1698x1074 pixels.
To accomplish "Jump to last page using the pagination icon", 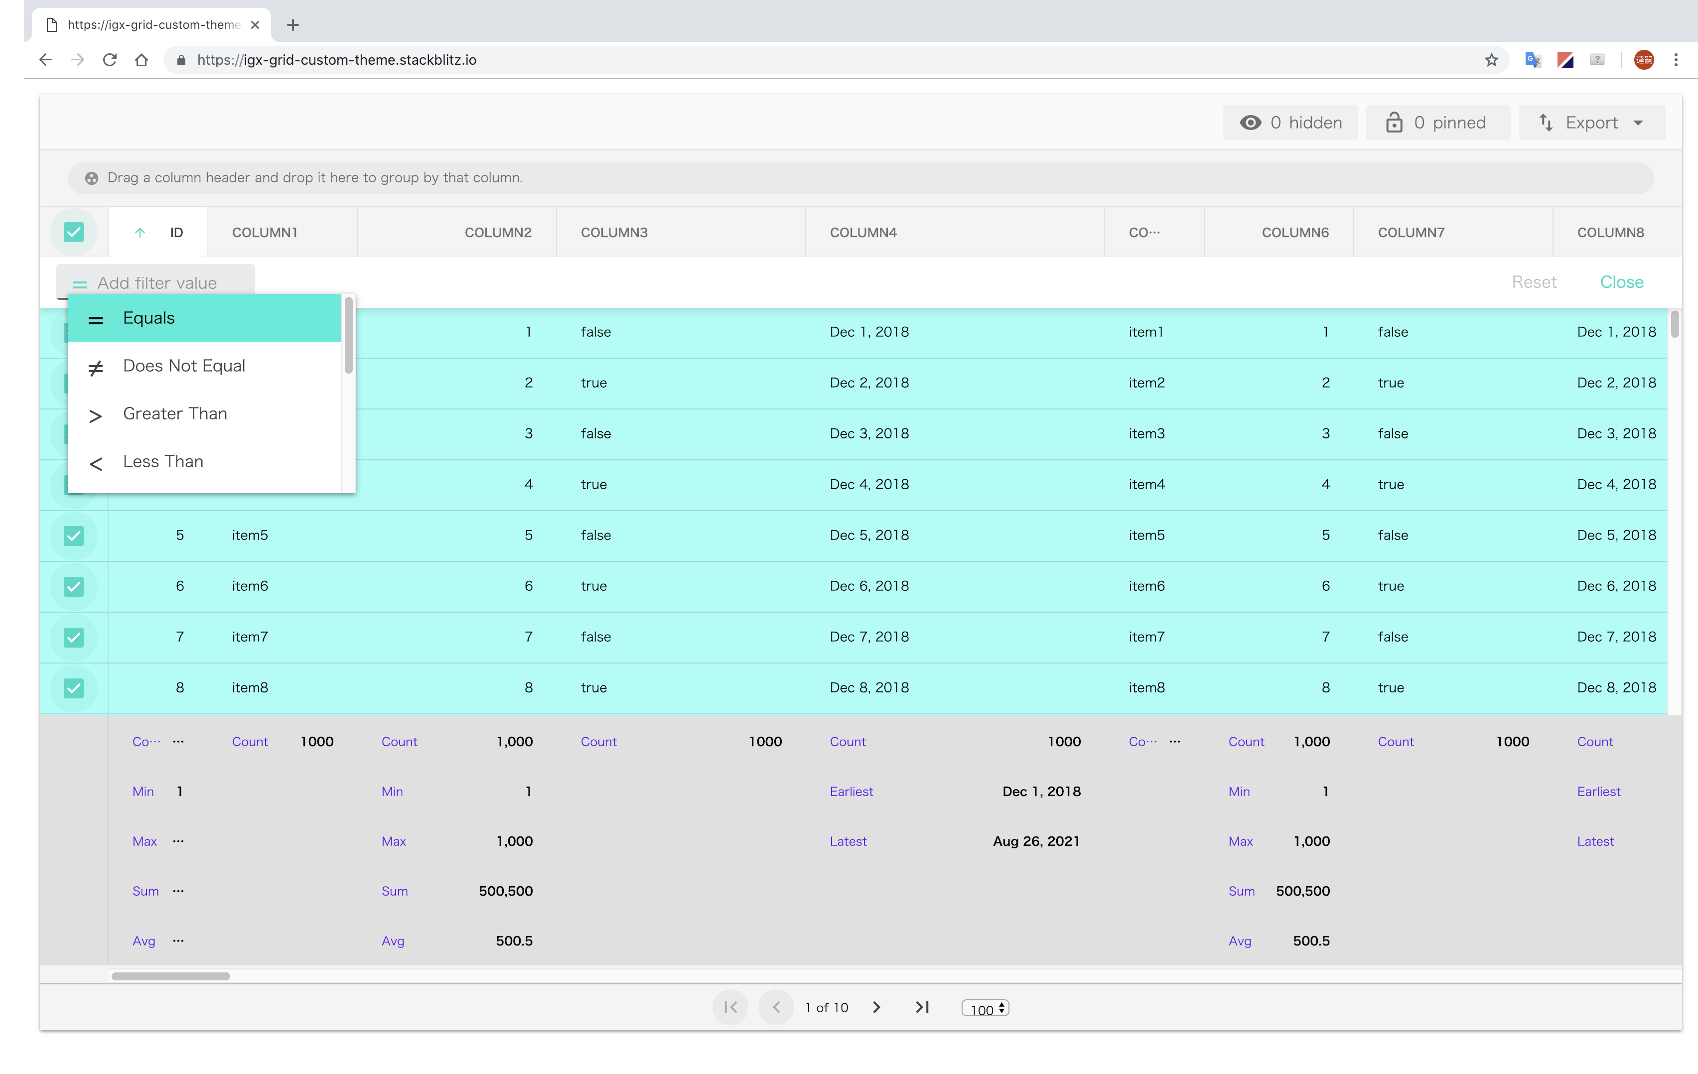I will 922,1007.
